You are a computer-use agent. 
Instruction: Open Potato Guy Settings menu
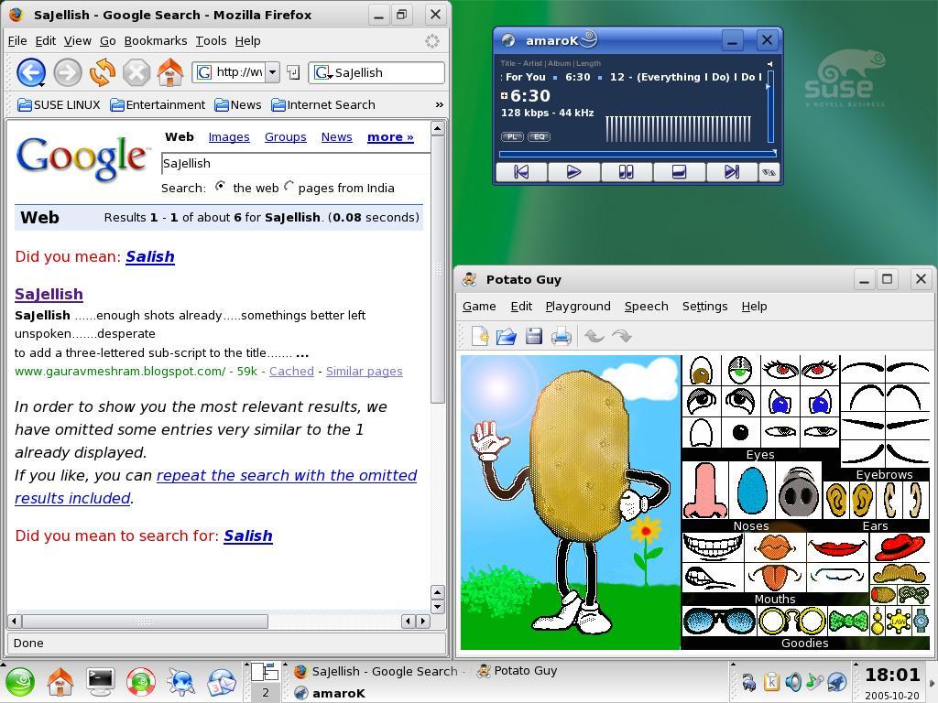tap(704, 306)
